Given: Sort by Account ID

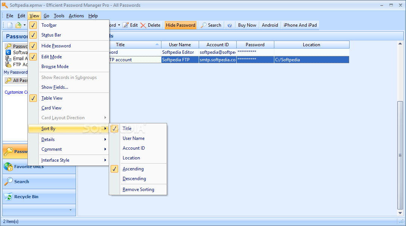Looking at the screenshot, I should pyautogui.click(x=138, y=148).
